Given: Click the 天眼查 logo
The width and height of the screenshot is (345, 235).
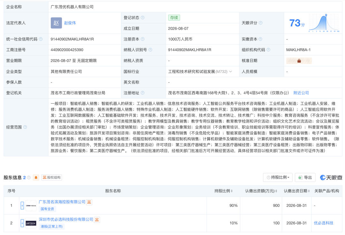Looking at the screenshot, I should click(x=331, y=177).
